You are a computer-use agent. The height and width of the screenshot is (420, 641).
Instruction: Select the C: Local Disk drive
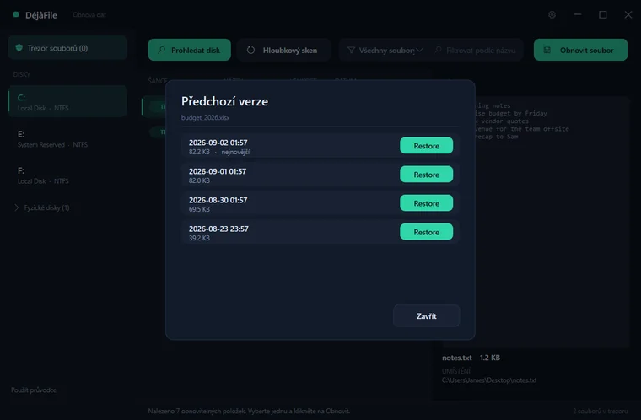67,101
